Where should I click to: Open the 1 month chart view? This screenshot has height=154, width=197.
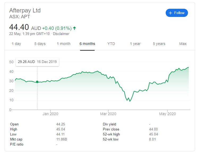[x=63, y=44]
